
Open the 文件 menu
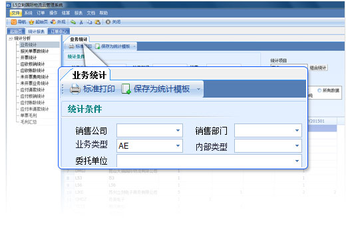click(x=15, y=13)
